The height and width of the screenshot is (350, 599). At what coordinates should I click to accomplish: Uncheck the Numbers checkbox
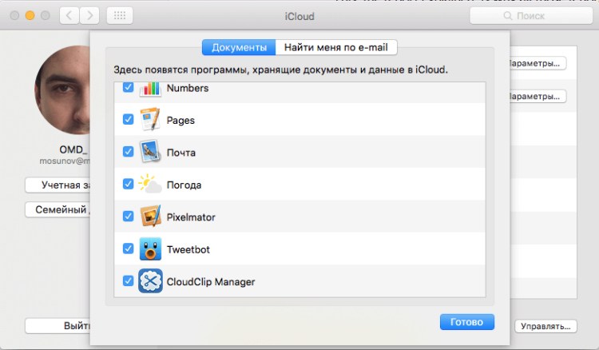pos(128,88)
